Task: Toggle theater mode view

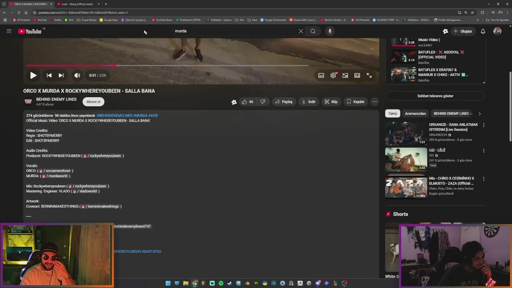Action: [x=357, y=75]
